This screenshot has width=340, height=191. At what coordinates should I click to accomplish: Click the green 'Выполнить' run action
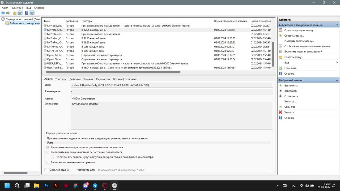click(291, 85)
